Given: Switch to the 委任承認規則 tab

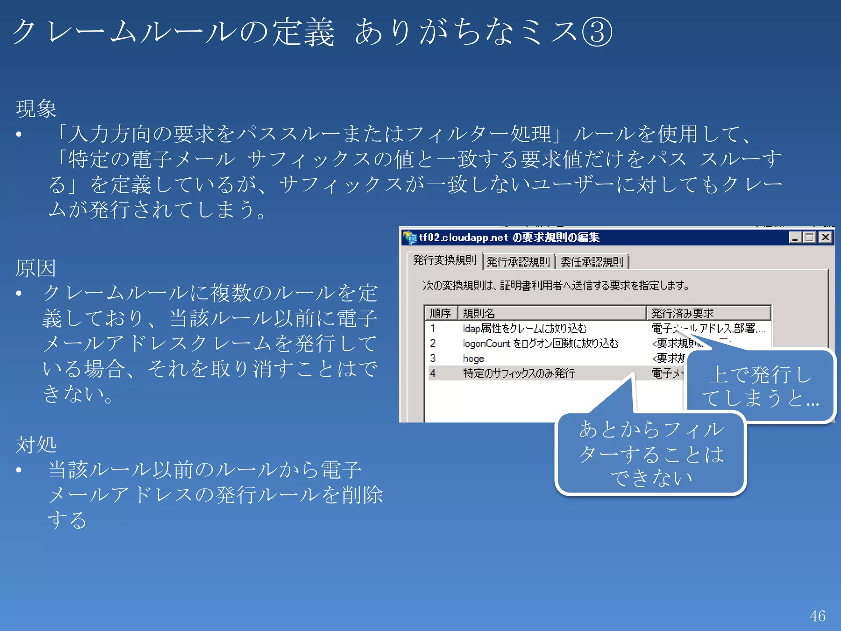Looking at the screenshot, I should [x=592, y=262].
